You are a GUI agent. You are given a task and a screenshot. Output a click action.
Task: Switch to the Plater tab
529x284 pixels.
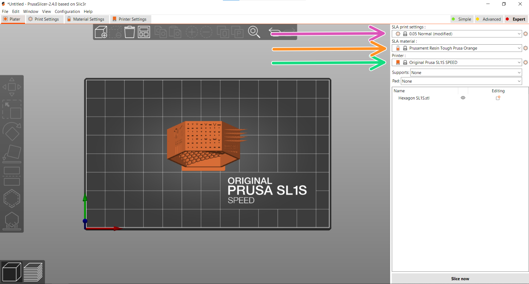12,19
